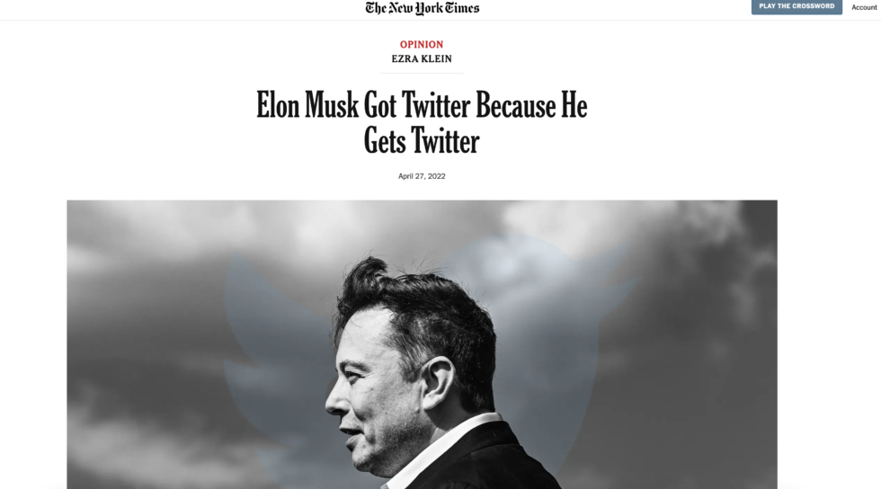Go to the Opinion section
Screen dimensions: 881x489
click(x=422, y=44)
